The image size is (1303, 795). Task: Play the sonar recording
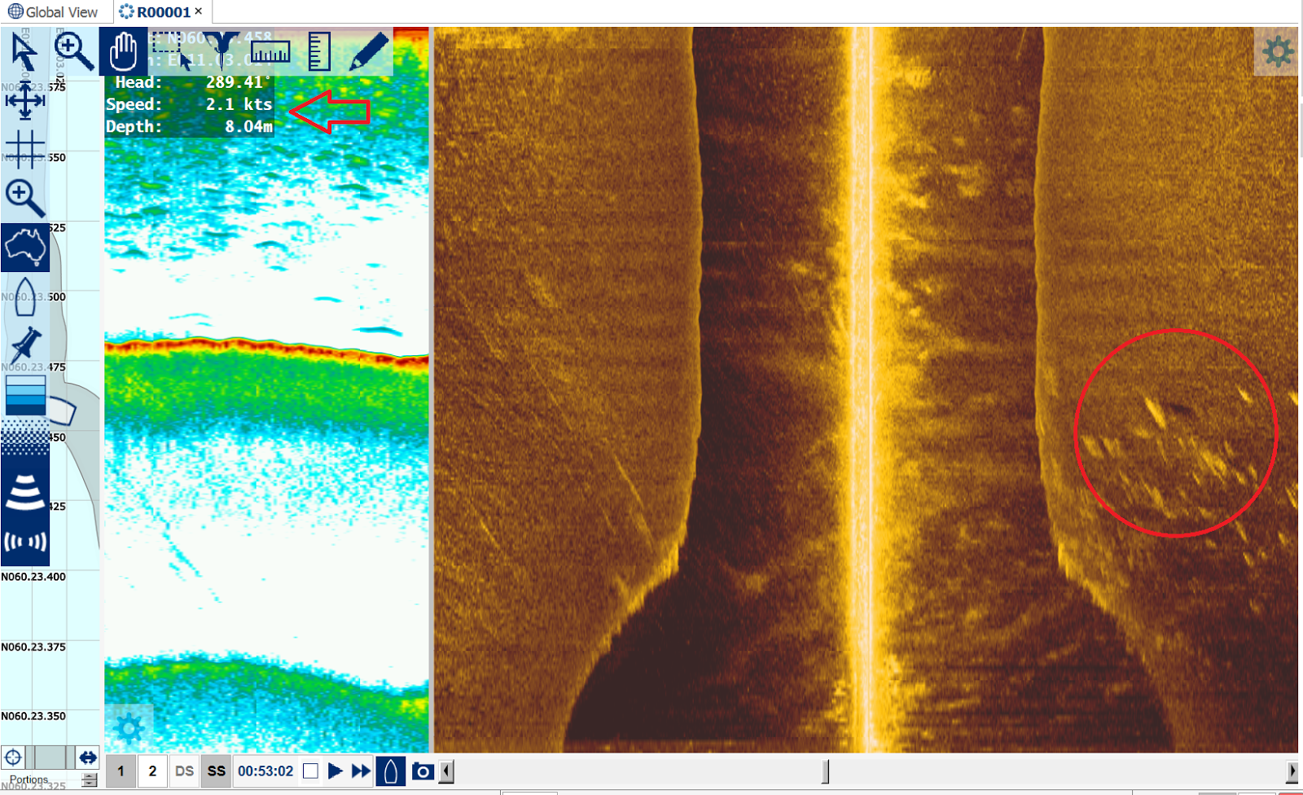pyautogui.click(x=335, y=771)
